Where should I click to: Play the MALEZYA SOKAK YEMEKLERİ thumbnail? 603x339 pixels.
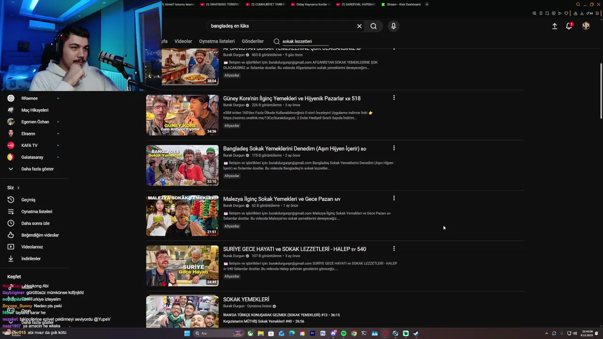[x=182, y=216]
